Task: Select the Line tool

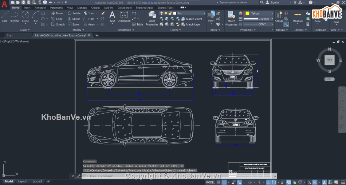Action: [5, 16]
